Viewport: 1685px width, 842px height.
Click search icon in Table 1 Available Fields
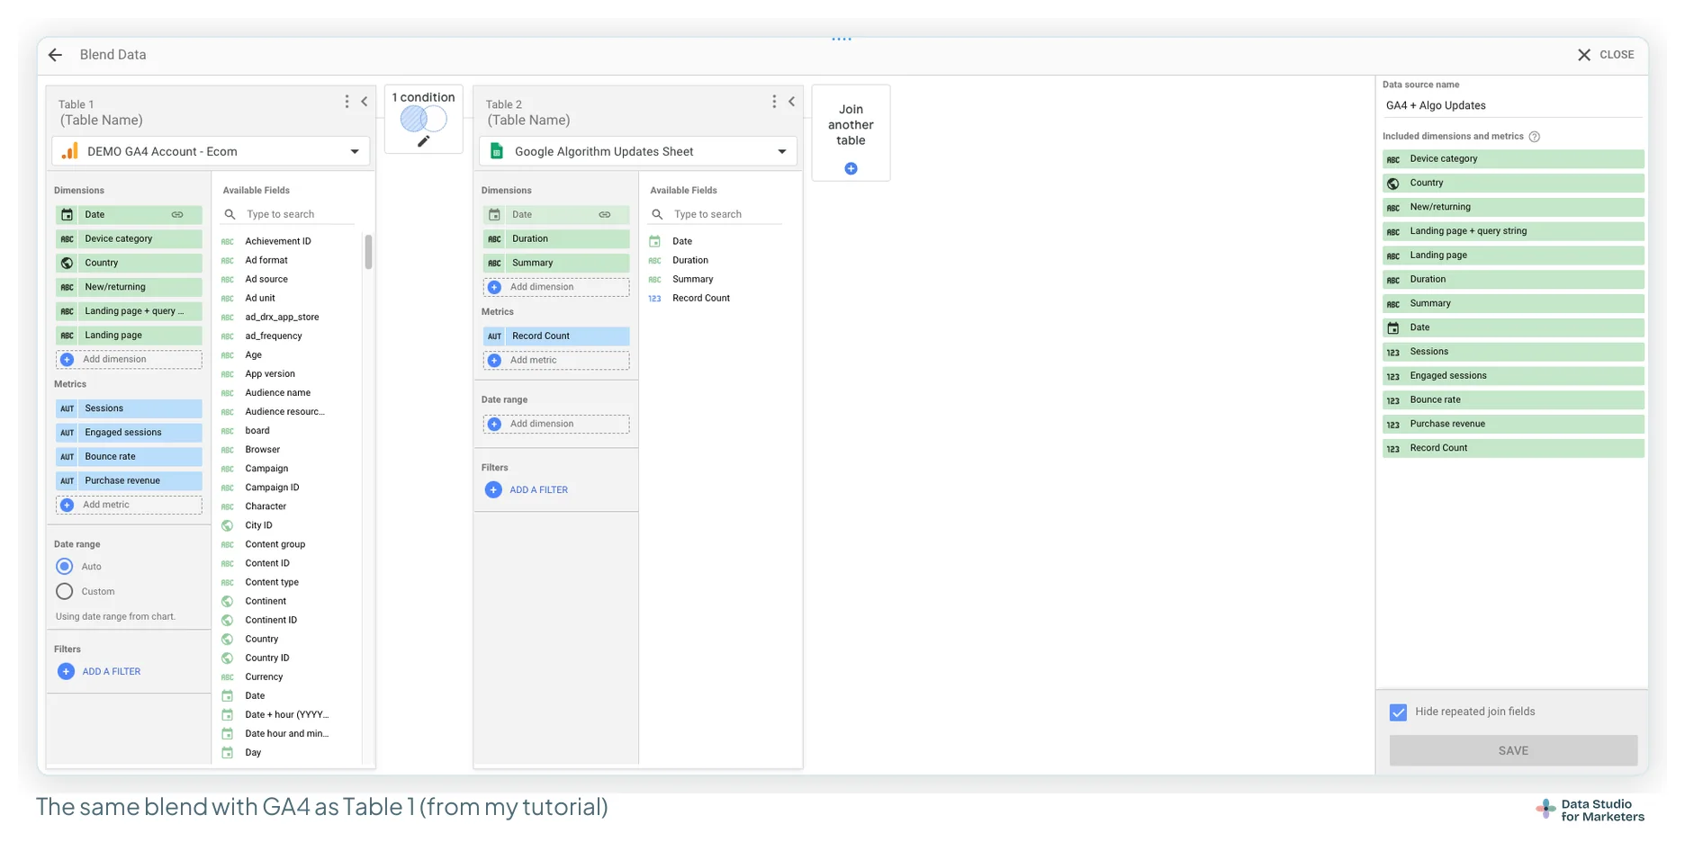(x=230, y=214)
